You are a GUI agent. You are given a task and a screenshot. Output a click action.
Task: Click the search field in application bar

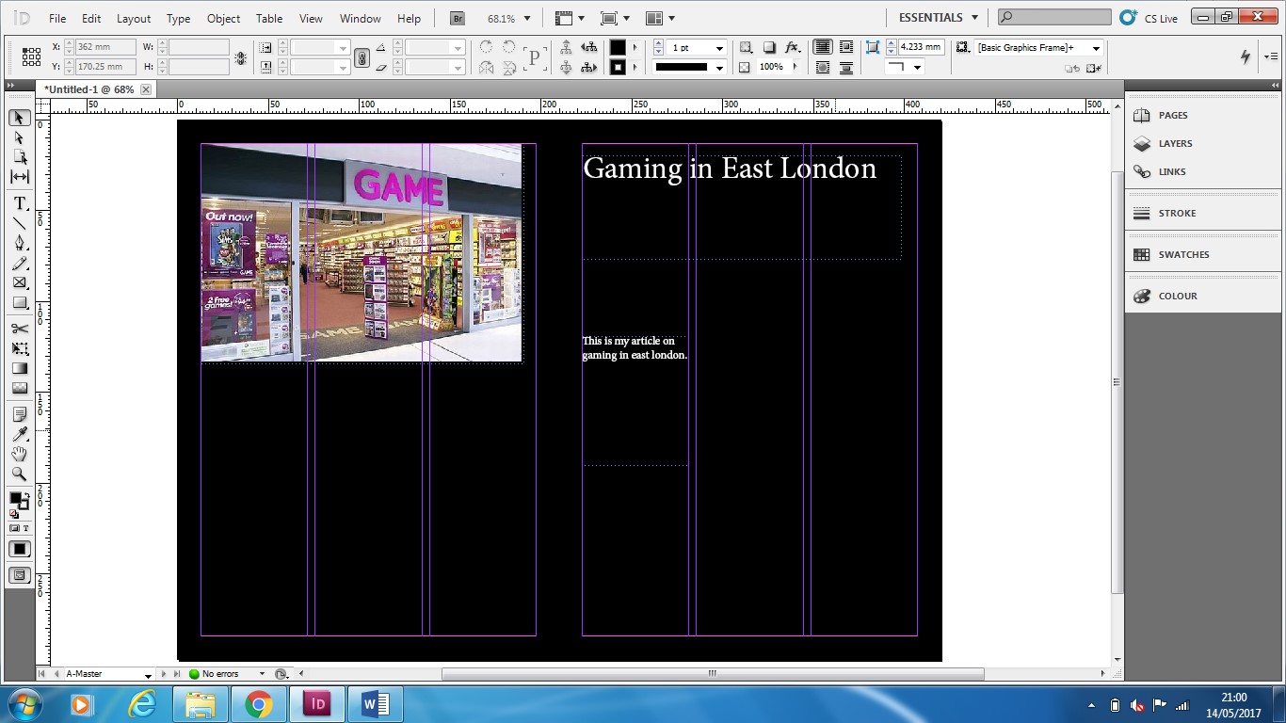click(x=1054, y=18)
